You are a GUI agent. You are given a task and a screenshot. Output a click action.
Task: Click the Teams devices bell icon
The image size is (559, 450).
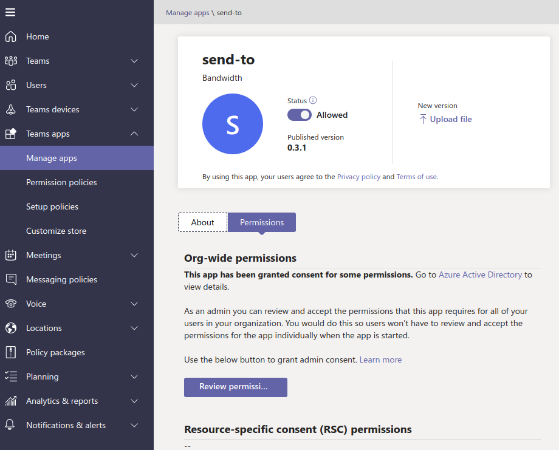click(x=11, y=109)
